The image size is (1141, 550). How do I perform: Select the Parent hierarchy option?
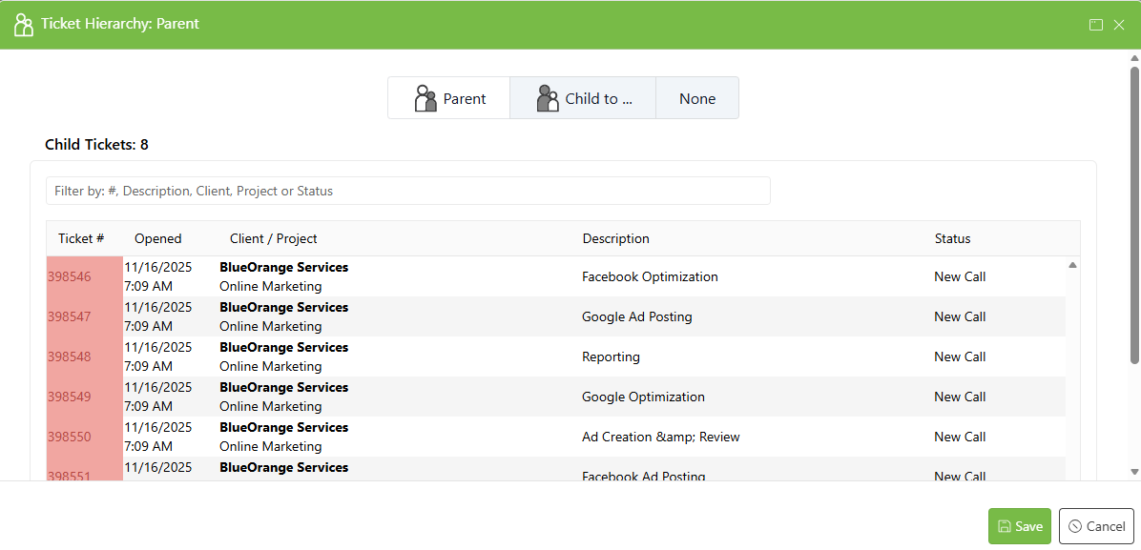point(449,98)
